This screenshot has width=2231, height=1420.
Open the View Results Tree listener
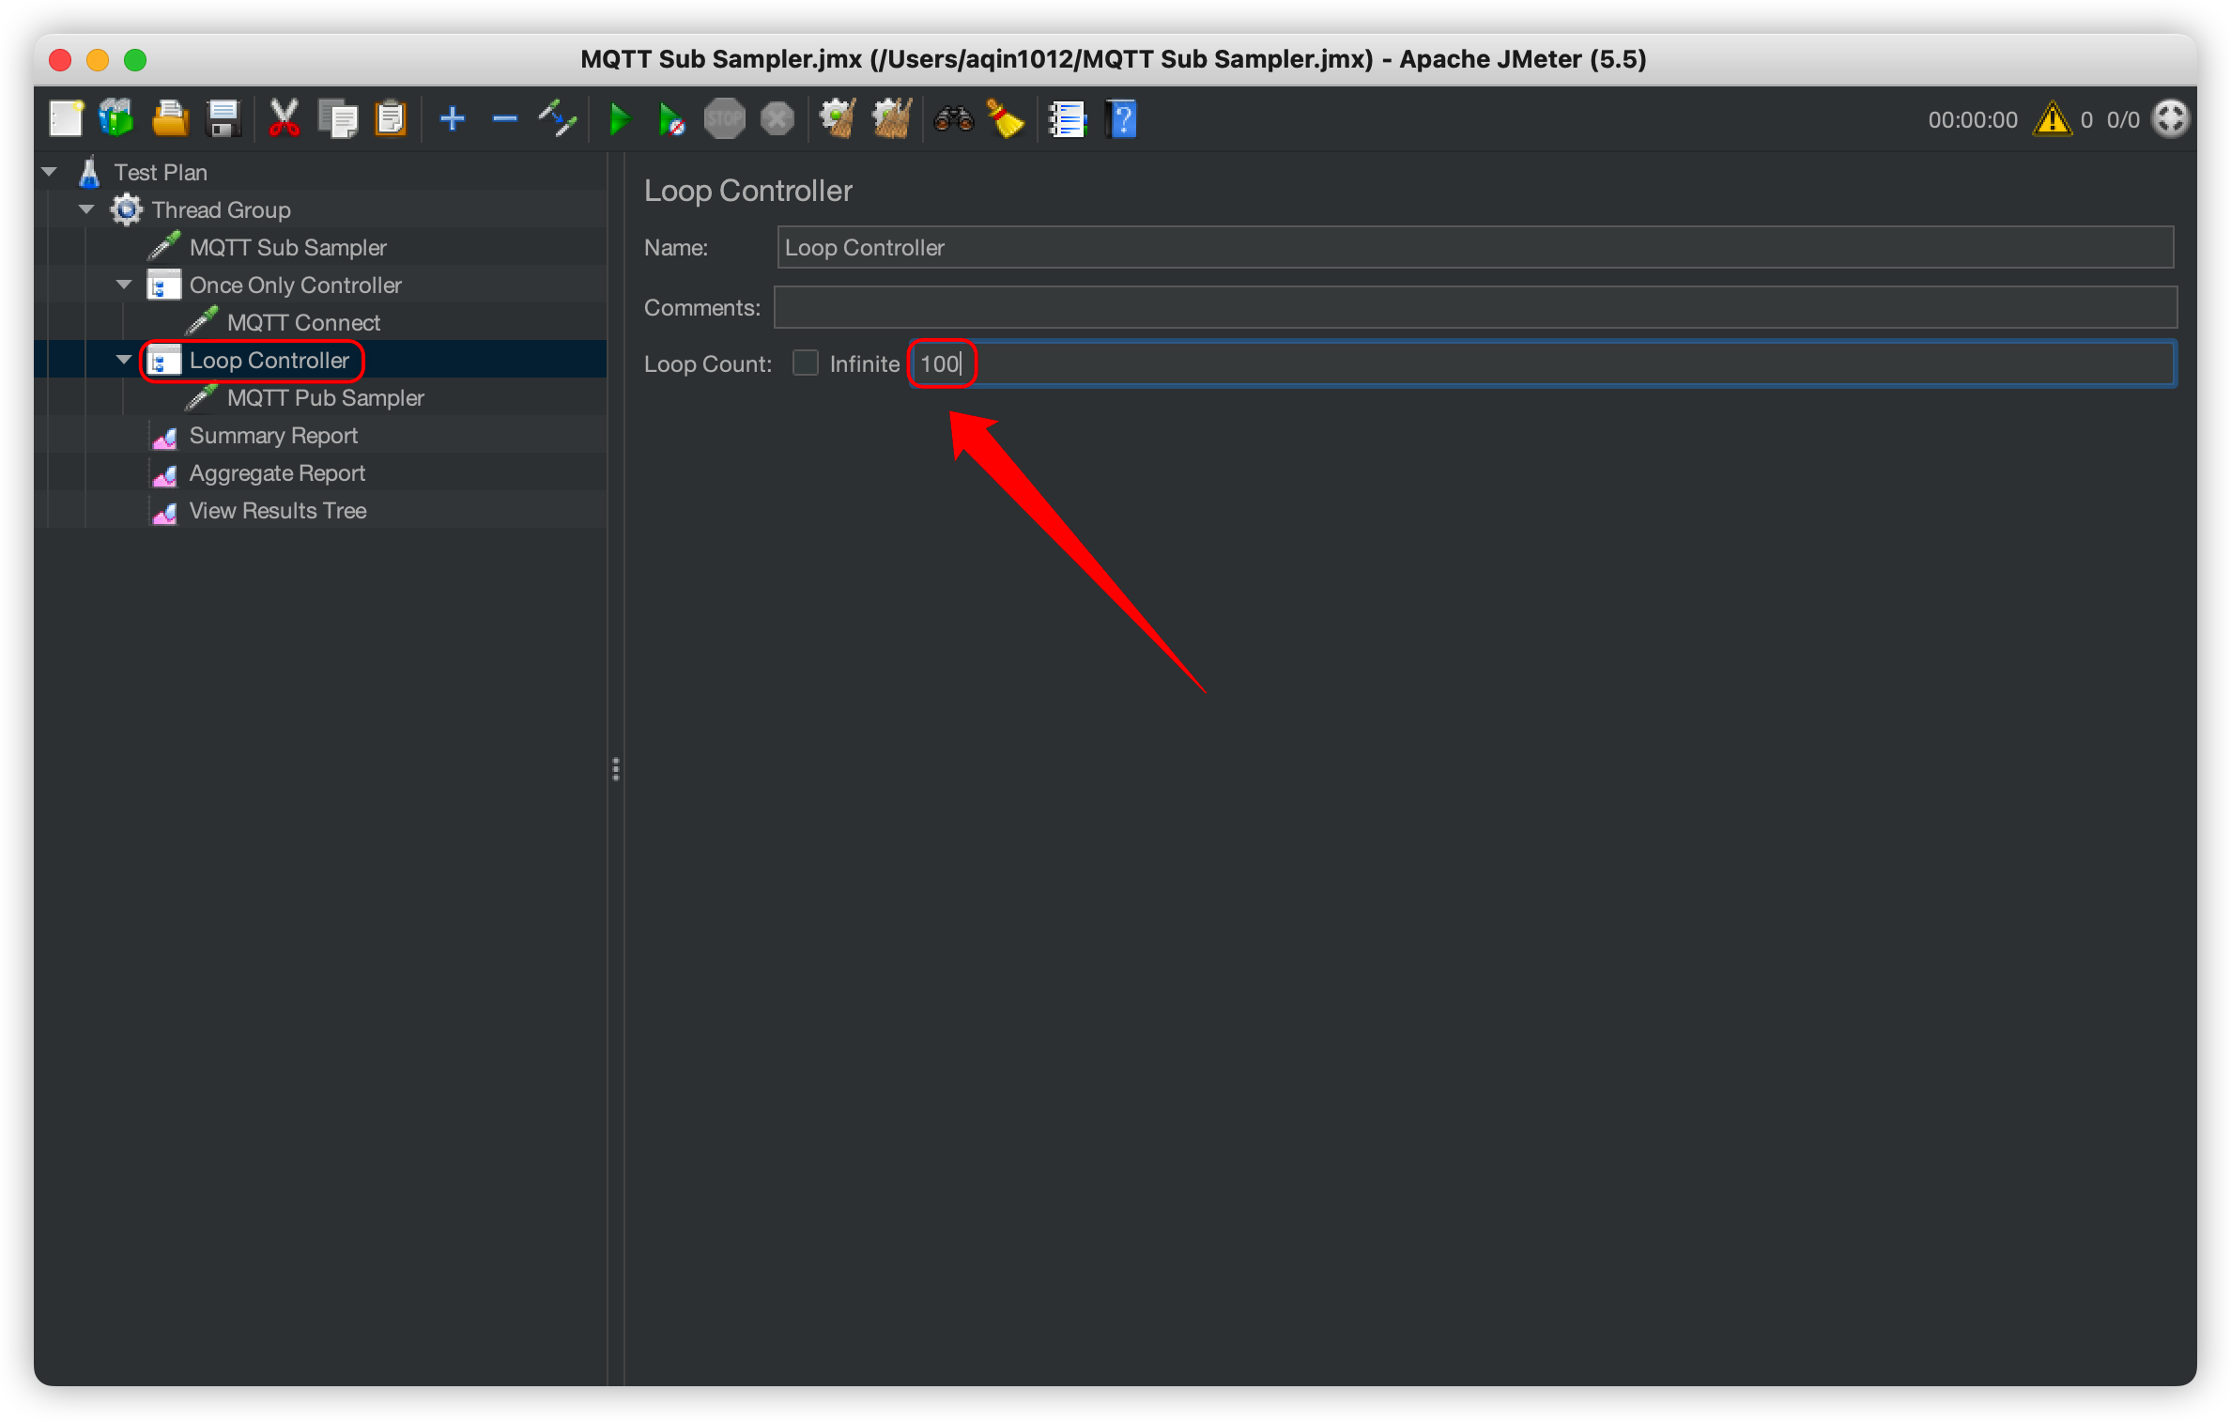(278, 510)
